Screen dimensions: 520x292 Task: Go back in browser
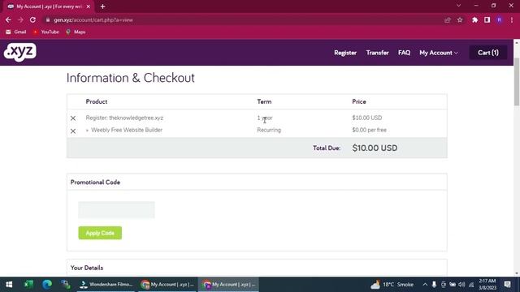point(8,19)
